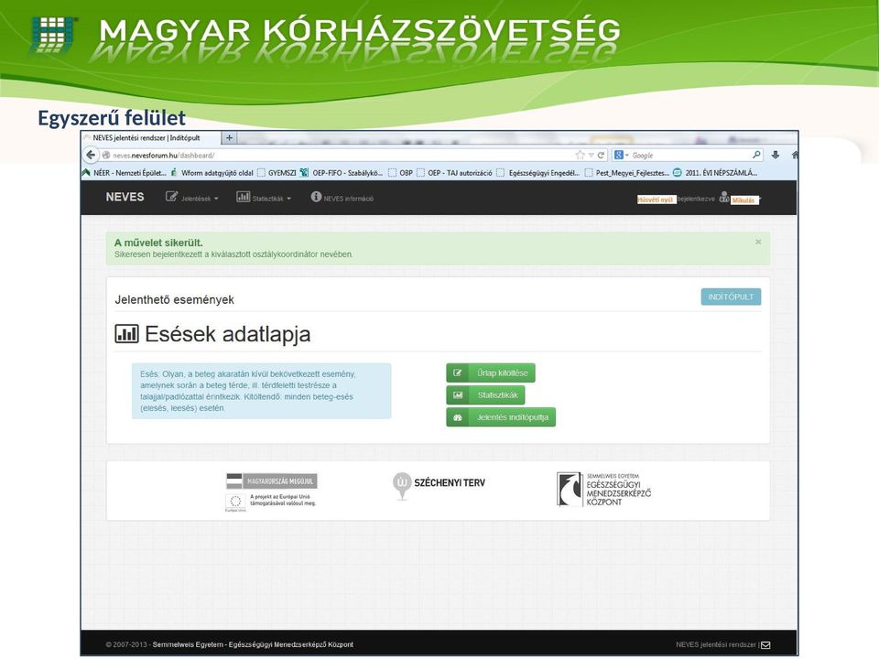Click the magnifier icon in the Google search box

[756, 155]
